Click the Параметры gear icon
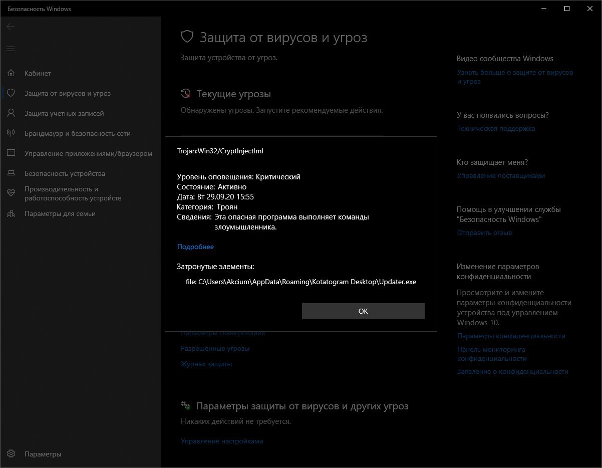 click(11, 454)
